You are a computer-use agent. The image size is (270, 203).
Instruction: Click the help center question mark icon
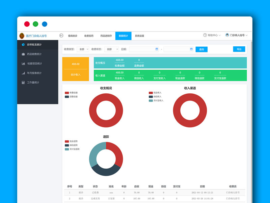point(205,35)
